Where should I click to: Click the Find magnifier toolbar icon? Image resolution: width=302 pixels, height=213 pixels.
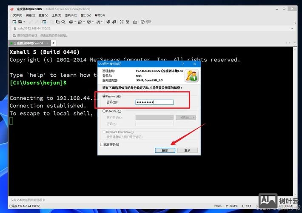(63, 22)
